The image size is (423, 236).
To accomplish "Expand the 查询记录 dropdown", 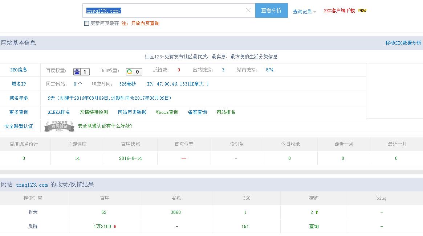I will [x=304, y=12].
